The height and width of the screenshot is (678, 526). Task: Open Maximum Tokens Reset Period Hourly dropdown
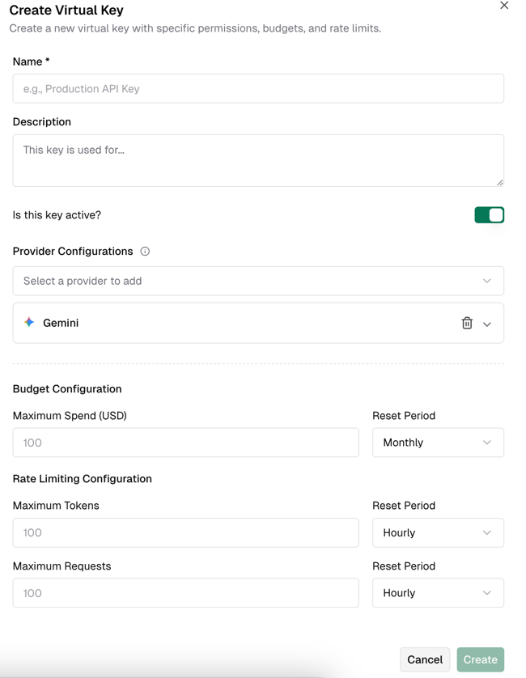[438, 532]
